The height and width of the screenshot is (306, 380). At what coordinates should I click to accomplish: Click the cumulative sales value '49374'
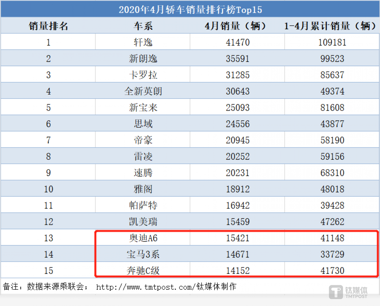(332, 91)
